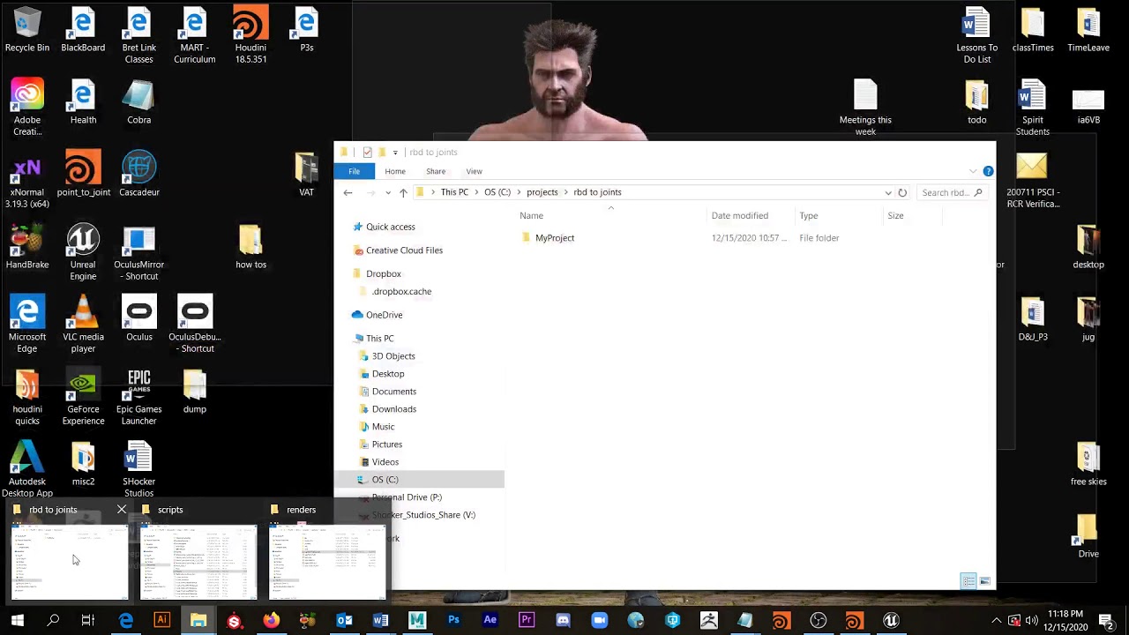Select the Recycle Bin desktop icon
This screenshot has height=635, width=1129.
pyautogui.click(x=27, y=31)
